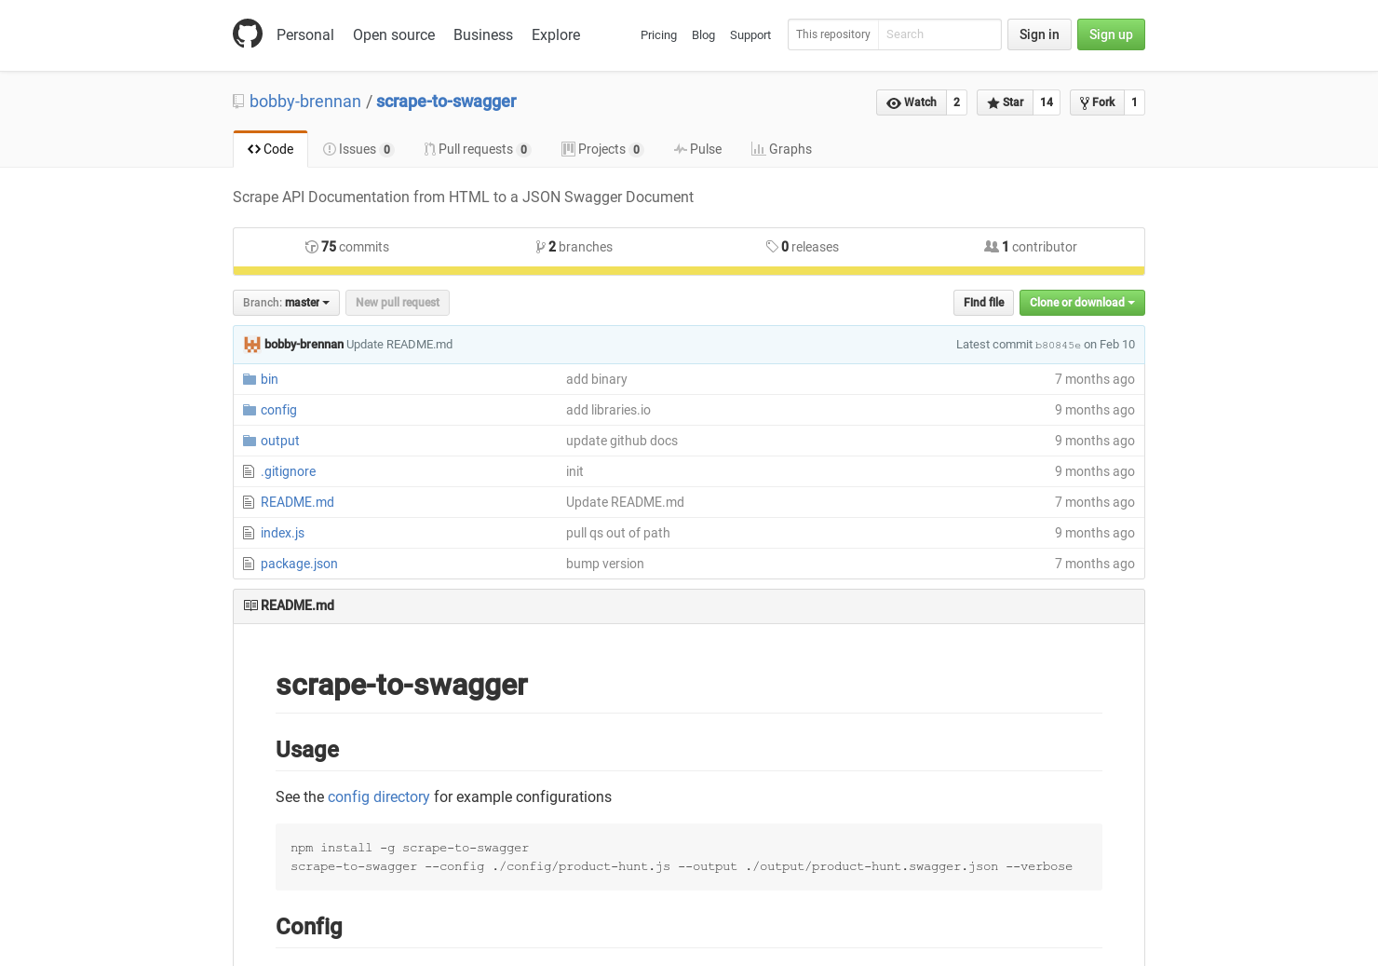This screenshot has height=966, width=1378.
Task: Open the .gitignore file
Action: (x=288, y=471)
